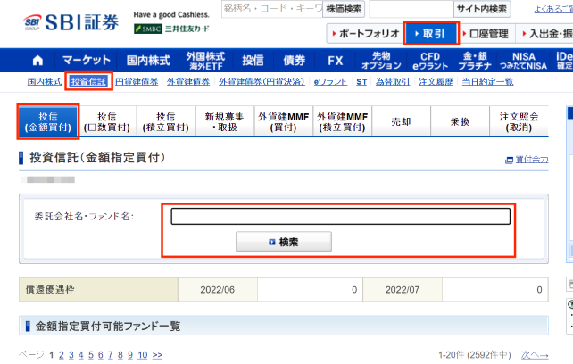
Task: Type in the 委託会社名・ファンド名 field
Action: [340, 216]
